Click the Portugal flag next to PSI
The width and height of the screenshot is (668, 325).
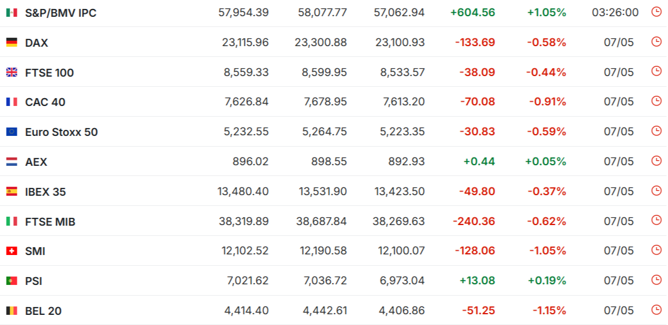tap(11, 281)
